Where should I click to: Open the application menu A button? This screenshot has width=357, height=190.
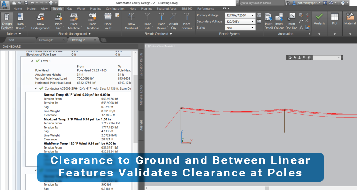tap(5, 5)
